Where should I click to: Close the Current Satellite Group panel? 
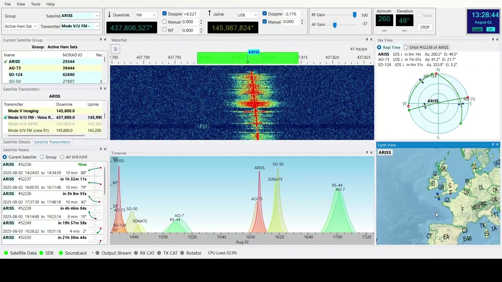point(105,40)
